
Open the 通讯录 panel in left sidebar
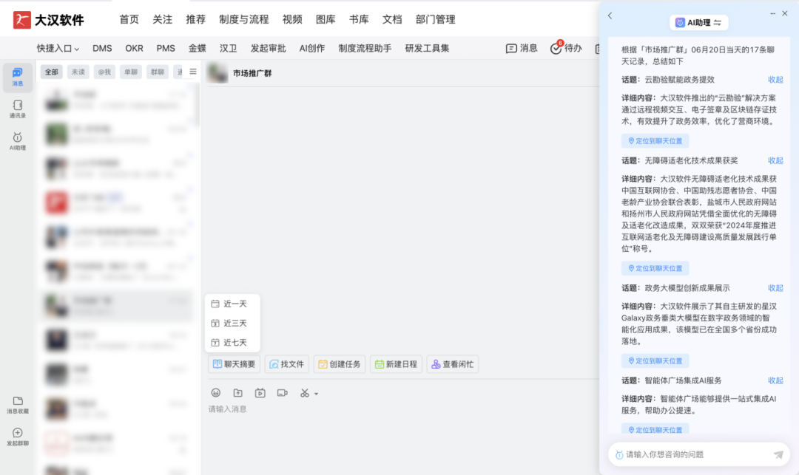[16, 108]
